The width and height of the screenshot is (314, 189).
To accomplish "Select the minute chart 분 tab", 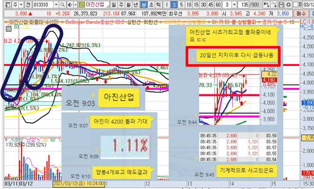I will pos(144,4).
